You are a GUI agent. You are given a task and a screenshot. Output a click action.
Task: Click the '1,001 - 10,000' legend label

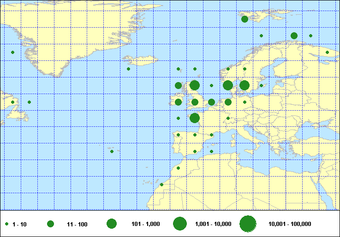(x=213, y=224)
